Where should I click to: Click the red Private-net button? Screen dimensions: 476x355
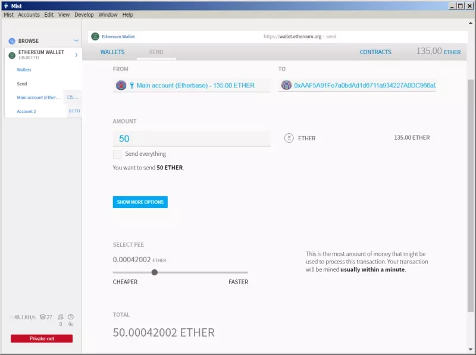[x=42, y=338]
